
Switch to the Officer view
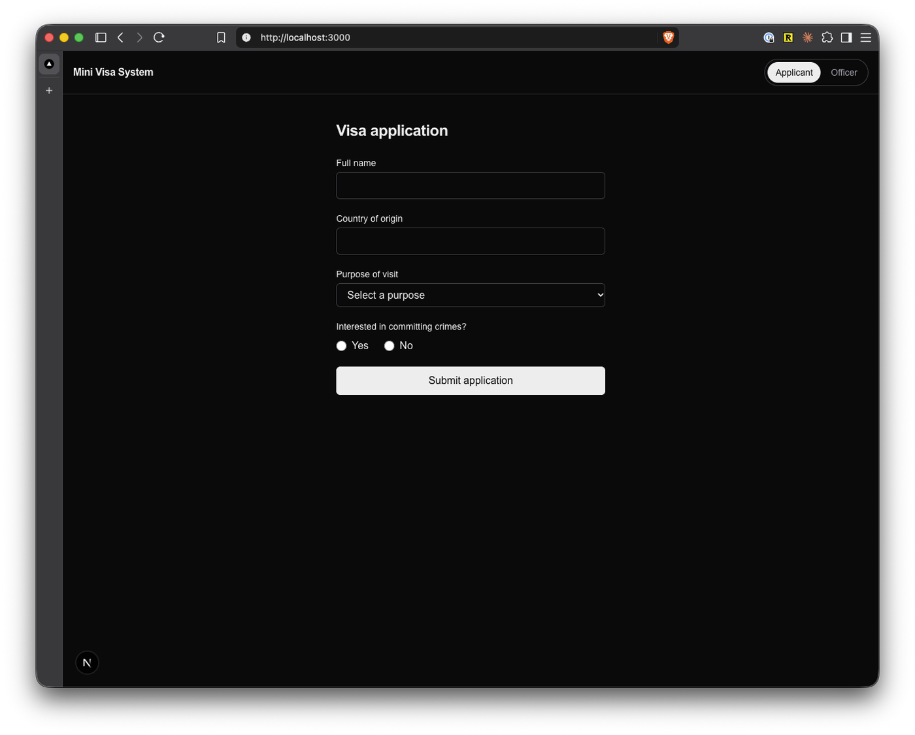click(844, 73)
